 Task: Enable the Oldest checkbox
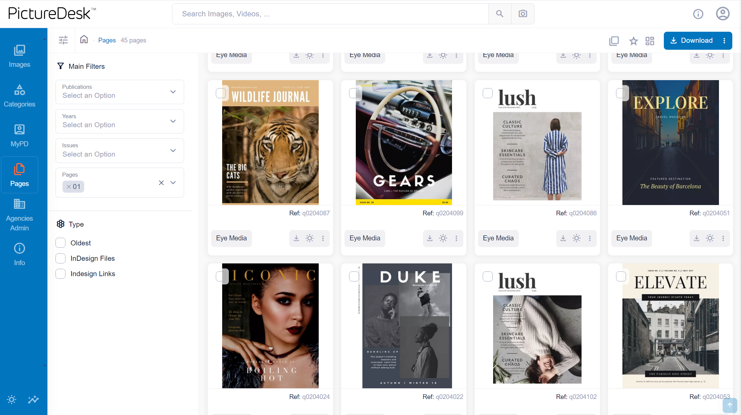[x=60, y=243]
